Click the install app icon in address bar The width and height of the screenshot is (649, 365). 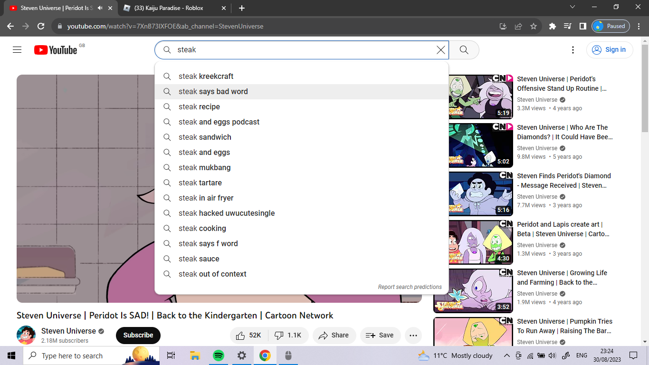[x=503, y=26]
